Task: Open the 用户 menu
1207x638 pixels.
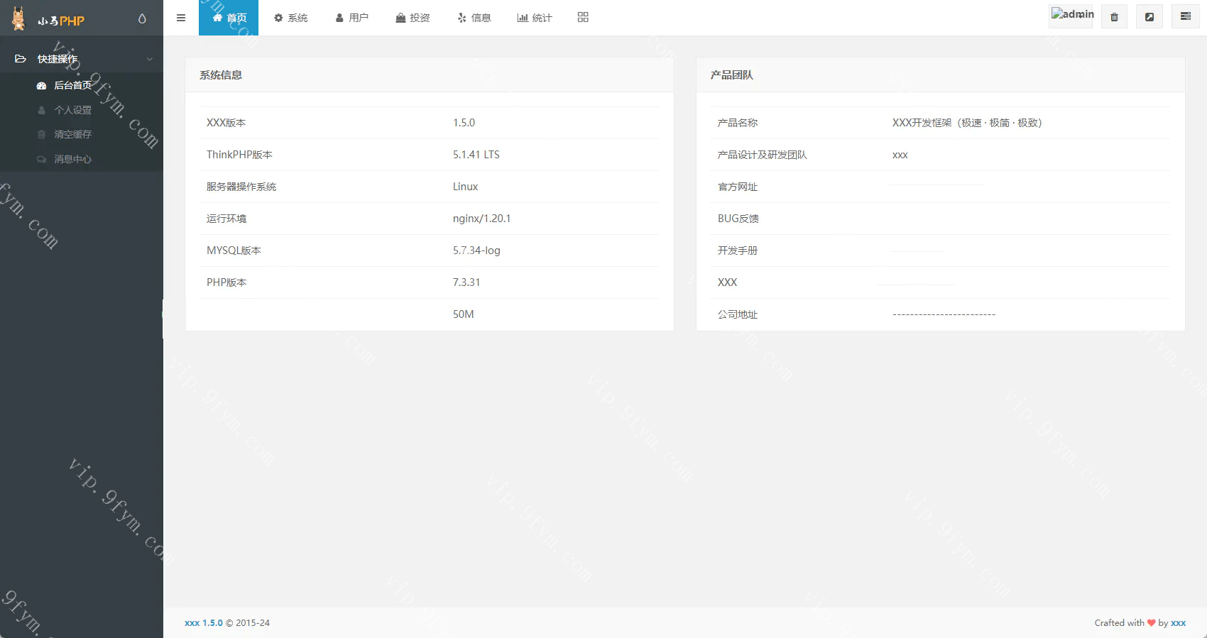Action: tap(351, 18)
